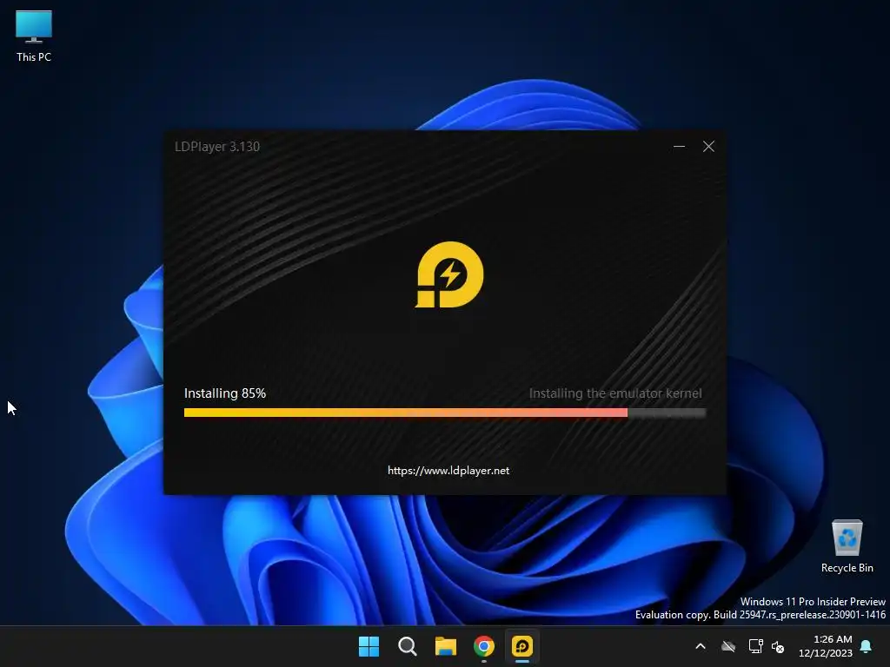Open the Windows Start menu

coord(369,646)
